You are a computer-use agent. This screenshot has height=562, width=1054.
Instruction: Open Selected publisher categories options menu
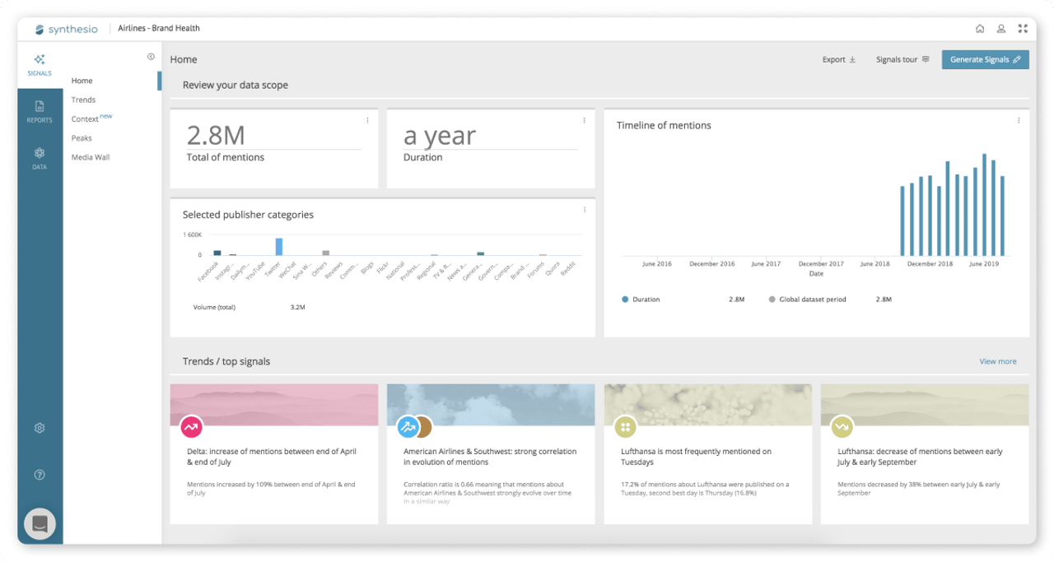[585, 210]
